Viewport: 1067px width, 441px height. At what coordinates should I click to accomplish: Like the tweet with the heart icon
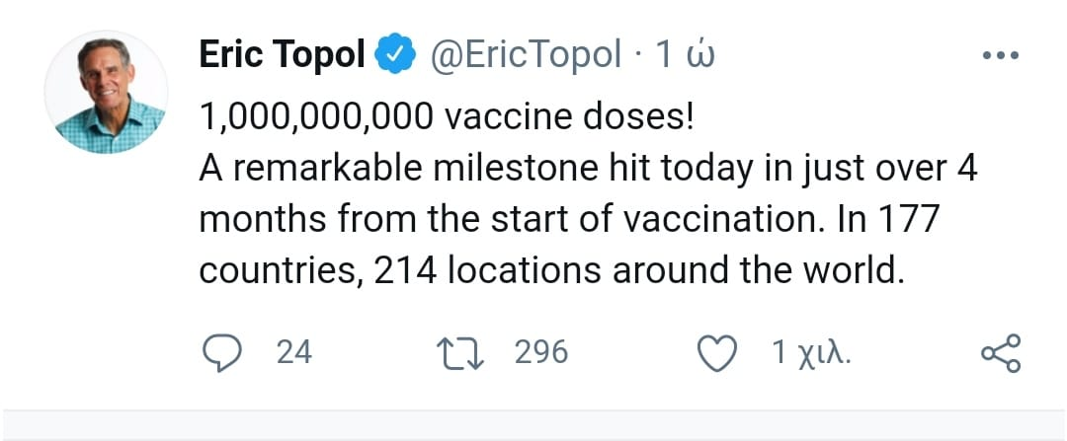coord(718,354)
